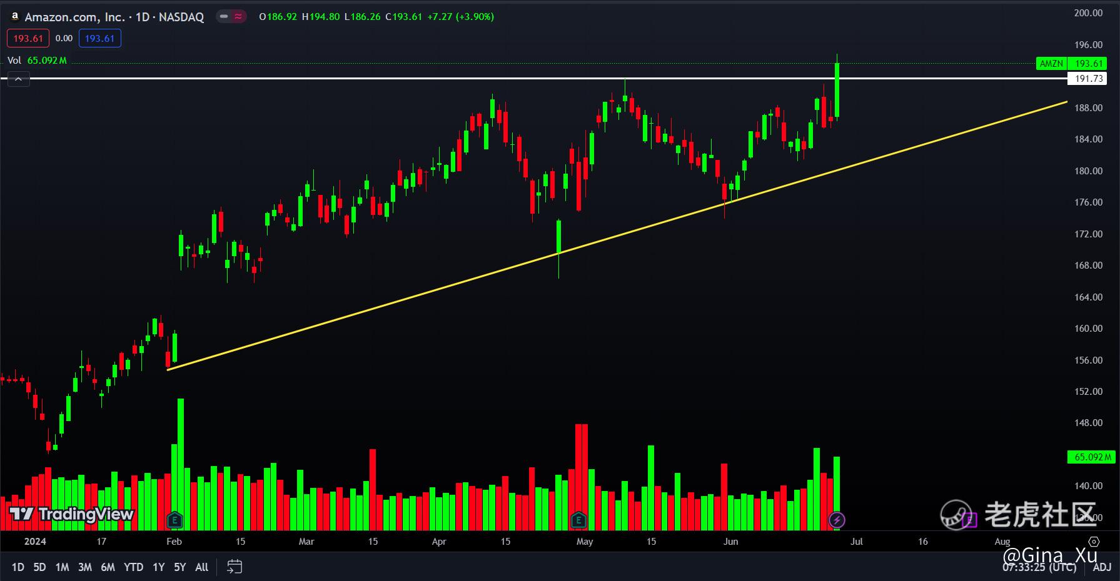Click the +7.27 (+3.90%) change value
This screenshot has width=1120, height=581.
click(461, 17)
